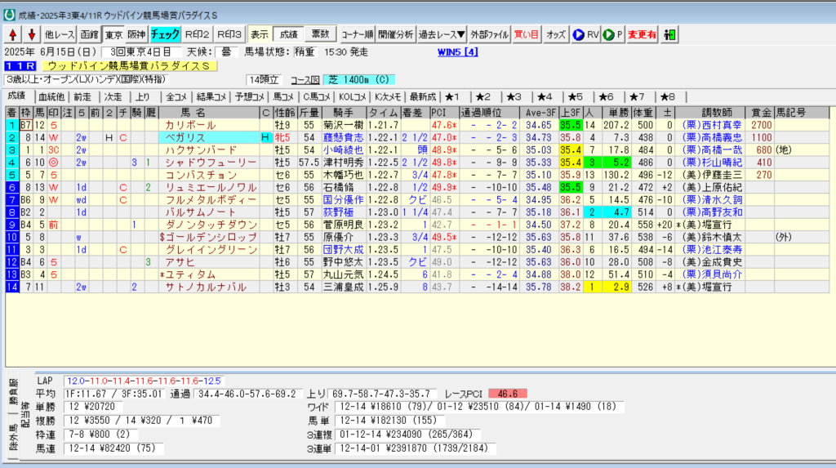Open the 前走 tab

click(x=82, y=96)
